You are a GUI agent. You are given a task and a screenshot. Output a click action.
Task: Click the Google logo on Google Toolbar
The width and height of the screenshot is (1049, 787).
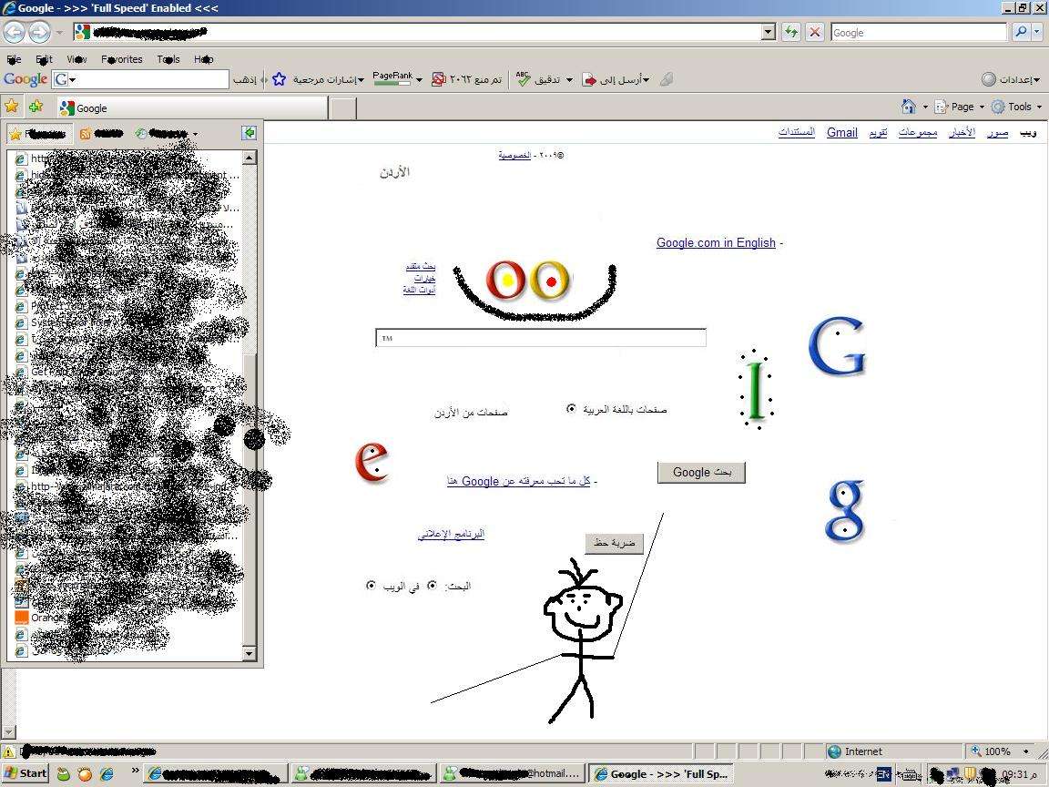coord(25,79)
